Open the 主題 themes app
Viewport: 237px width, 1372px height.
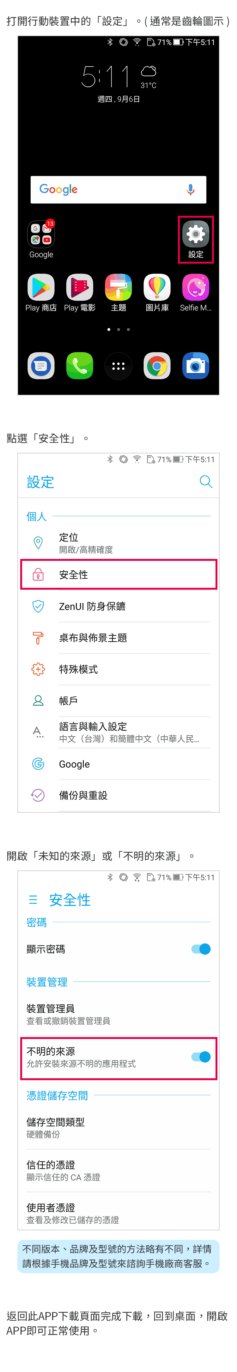click(118, 288)
